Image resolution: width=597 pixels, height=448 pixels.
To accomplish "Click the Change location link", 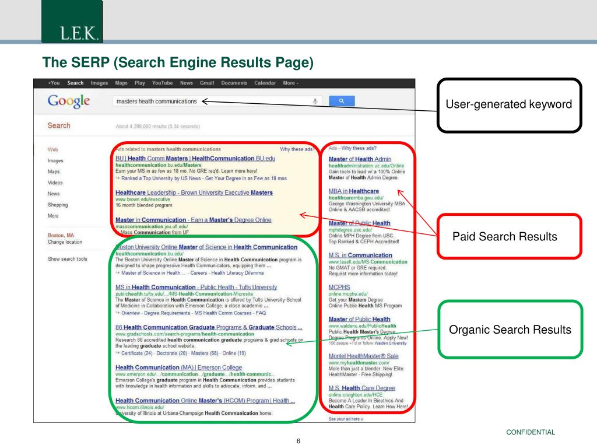I will pyautogui.click(x=65, y=242).
